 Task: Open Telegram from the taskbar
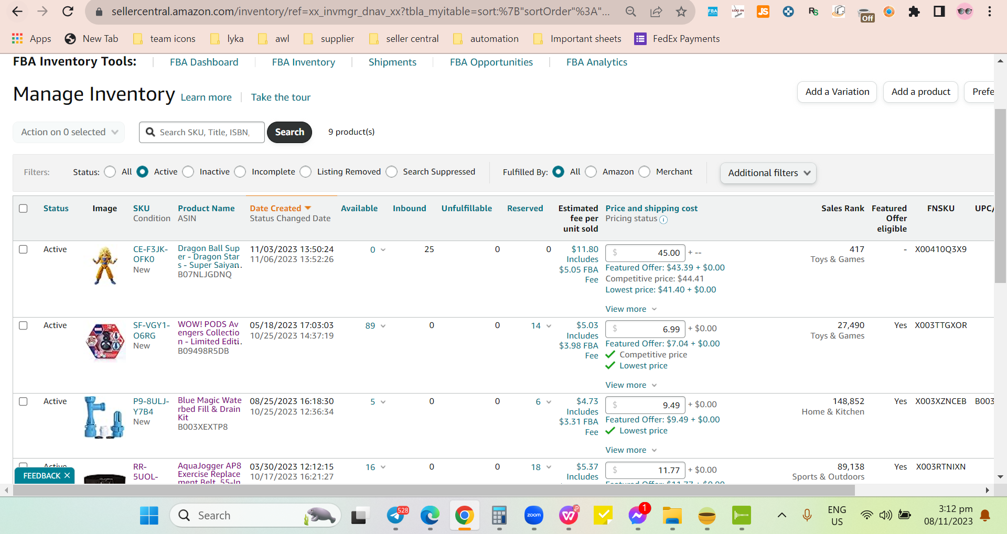396,516
